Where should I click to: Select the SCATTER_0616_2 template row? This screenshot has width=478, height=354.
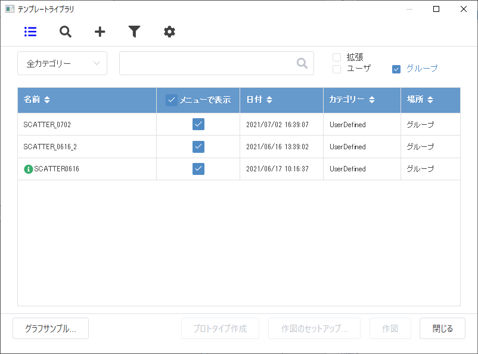[238, 147]
